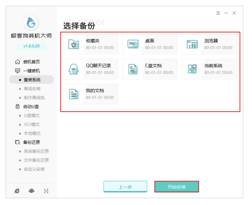Click the 极客狗 app logo
Viewport: 252px width, 205px height.
tap(31, 23)
